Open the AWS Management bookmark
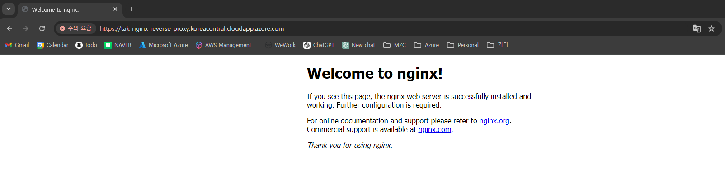The width and height of the screenshot is (725, 193). [x=226, y=45]
